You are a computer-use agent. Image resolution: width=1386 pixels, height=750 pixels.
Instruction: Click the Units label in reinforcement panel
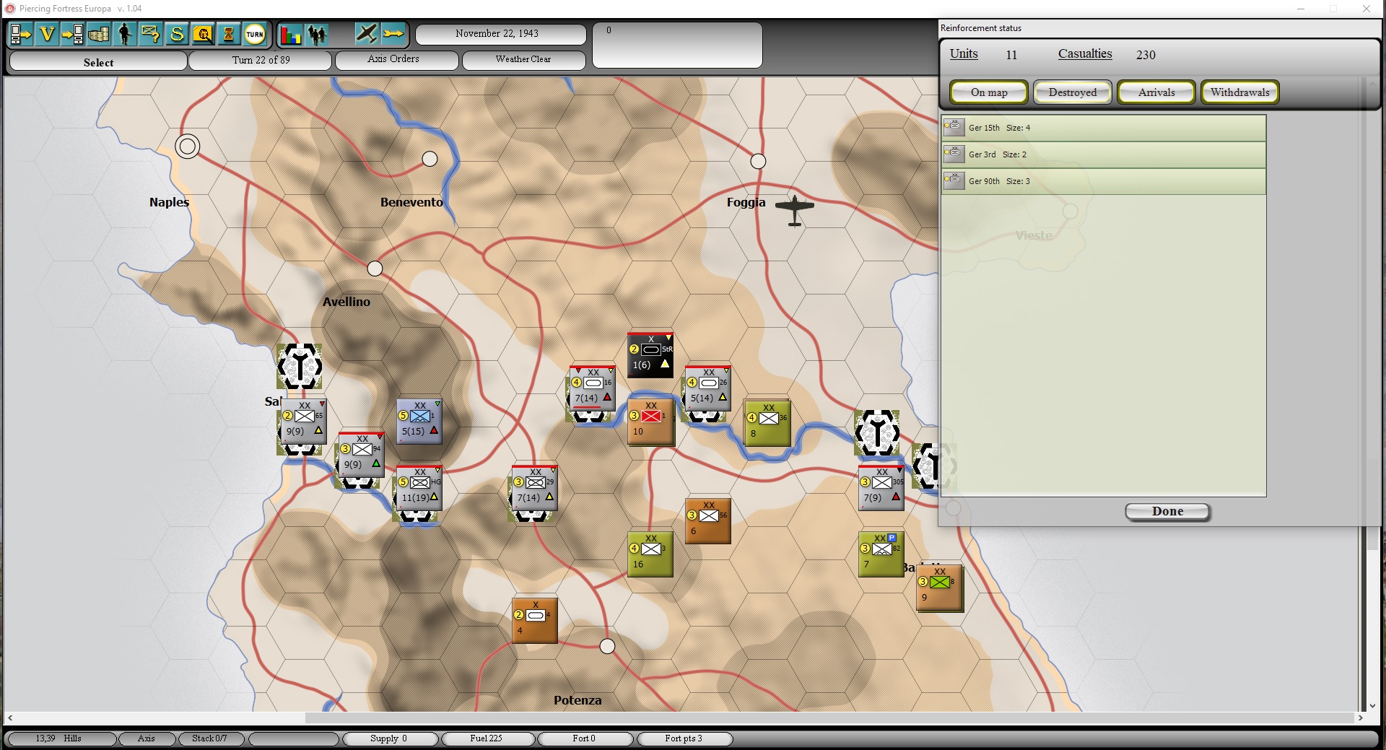pos(964,53)
